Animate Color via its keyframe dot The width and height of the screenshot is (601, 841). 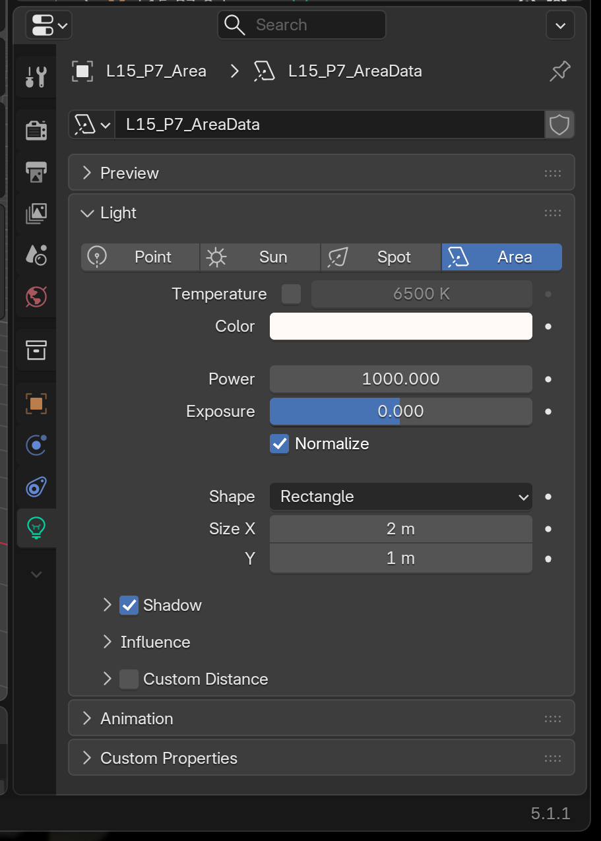[548, 327]
